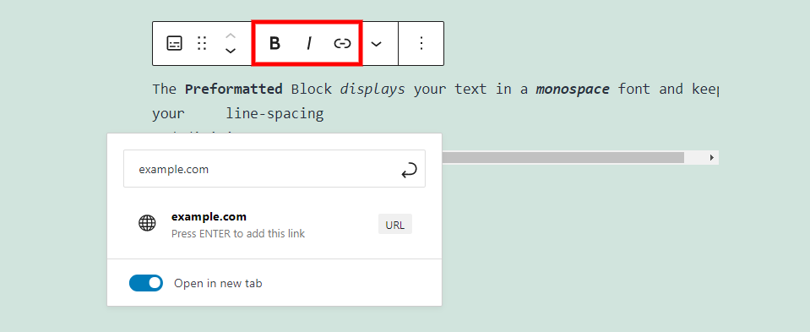
Task: Click the Open in new tab label
Action: coord(218,284)
